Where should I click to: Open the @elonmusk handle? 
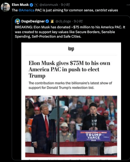(x=49, y=5)
